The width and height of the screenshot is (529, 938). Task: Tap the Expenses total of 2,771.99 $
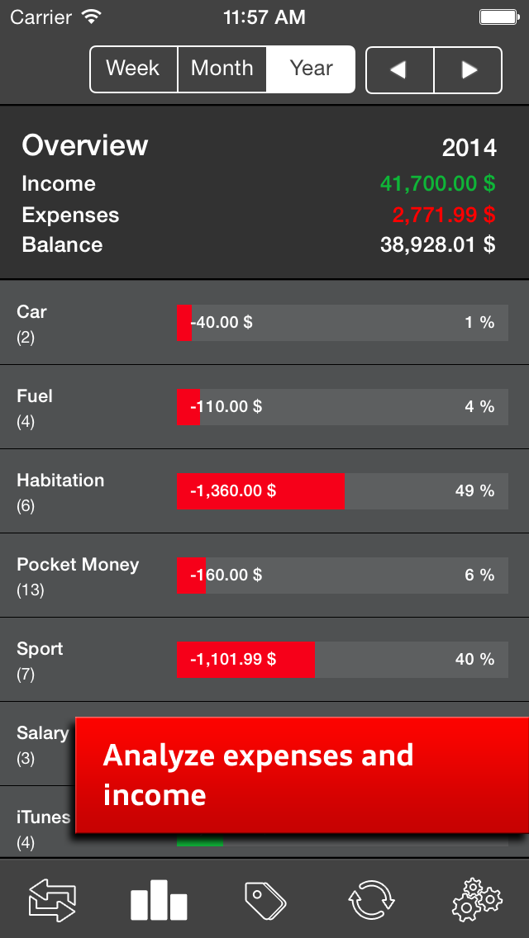pos(444,215)
